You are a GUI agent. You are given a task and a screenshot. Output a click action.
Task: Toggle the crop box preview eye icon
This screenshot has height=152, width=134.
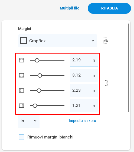pyautogui.click(x=106, y=41)
